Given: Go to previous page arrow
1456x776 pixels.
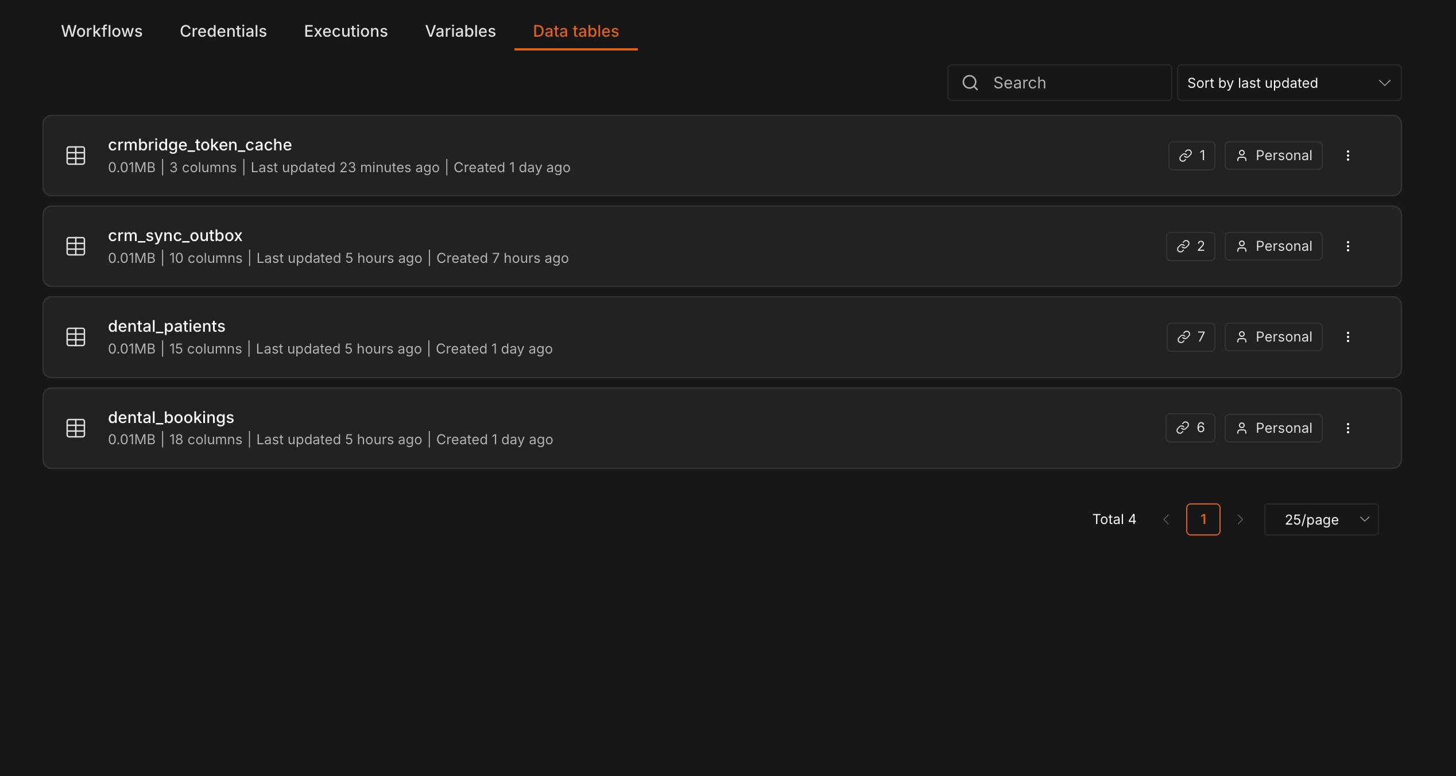Looking at the screenshot, I should pos(1166,519).
